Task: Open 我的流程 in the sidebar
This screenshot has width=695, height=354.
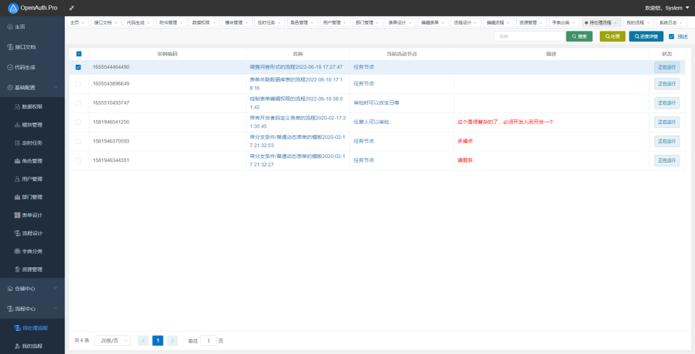Action: (x=32, y=346)
